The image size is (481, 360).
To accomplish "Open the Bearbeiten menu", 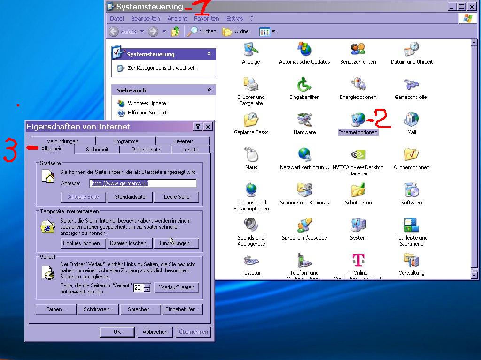I will [x=146, y=19].
